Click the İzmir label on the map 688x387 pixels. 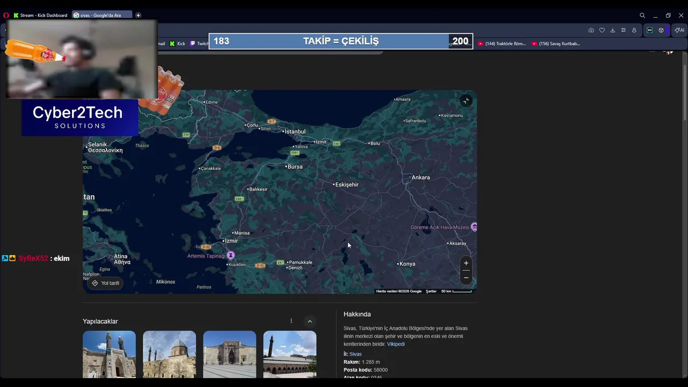click(x=231, y=241)
